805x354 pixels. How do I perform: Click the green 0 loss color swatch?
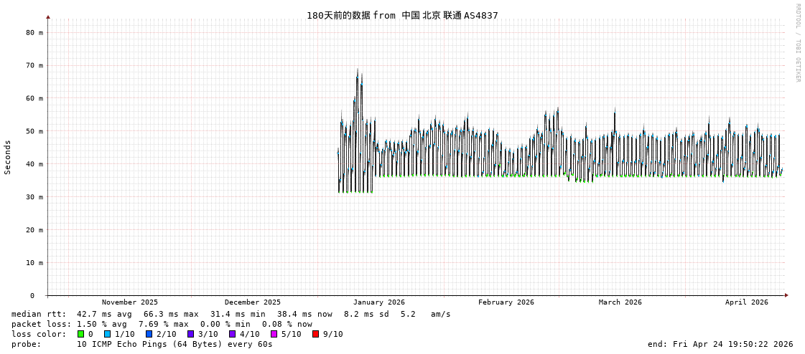coord(81,334)
